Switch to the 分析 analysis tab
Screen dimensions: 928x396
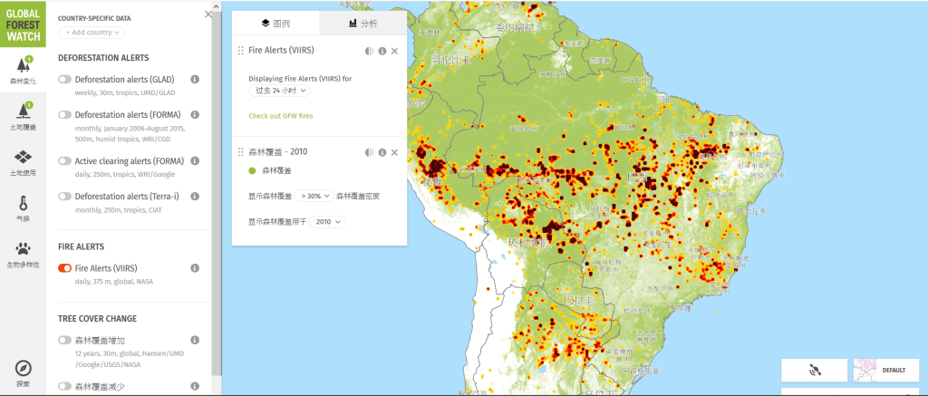click(362, 24)
